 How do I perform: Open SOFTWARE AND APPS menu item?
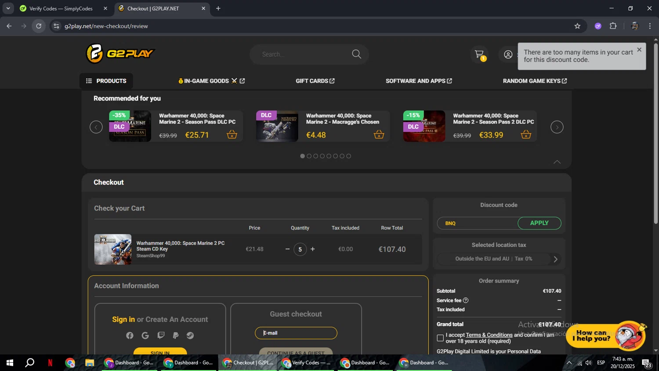419,81
